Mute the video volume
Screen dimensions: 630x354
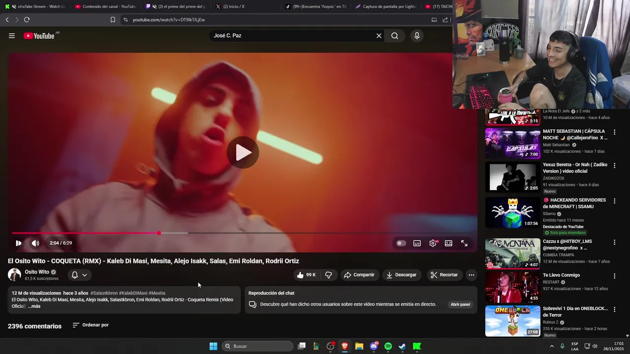(35, 243)
